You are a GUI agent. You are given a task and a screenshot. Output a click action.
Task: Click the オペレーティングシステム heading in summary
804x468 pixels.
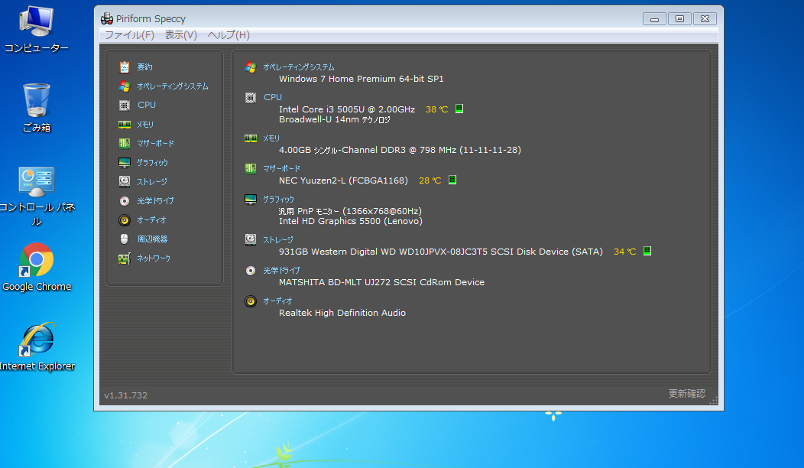pyautogui.click(x=298, y=67)
